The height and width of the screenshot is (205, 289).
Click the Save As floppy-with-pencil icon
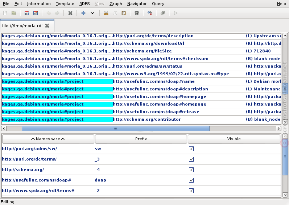point(36,13)
